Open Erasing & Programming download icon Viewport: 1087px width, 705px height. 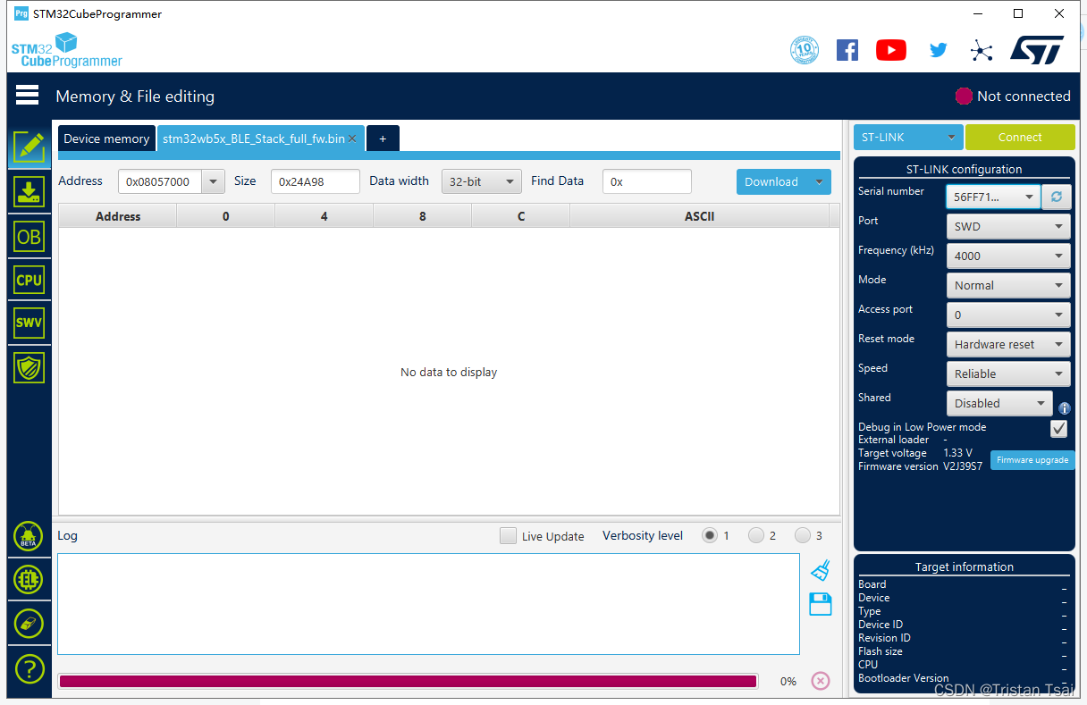pos(29,192)
